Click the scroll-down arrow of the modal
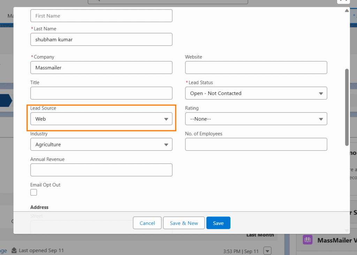 click(347, 230)
